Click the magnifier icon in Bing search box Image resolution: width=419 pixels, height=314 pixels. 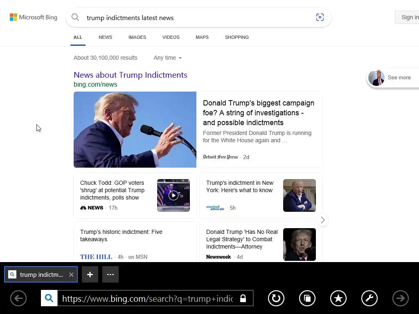[x=75, y=17]
